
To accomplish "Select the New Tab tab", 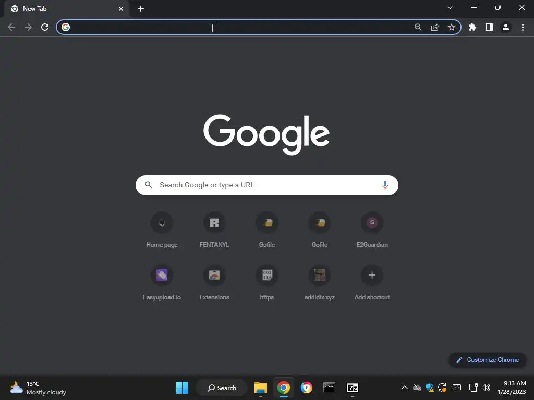I will pos(66,9).
